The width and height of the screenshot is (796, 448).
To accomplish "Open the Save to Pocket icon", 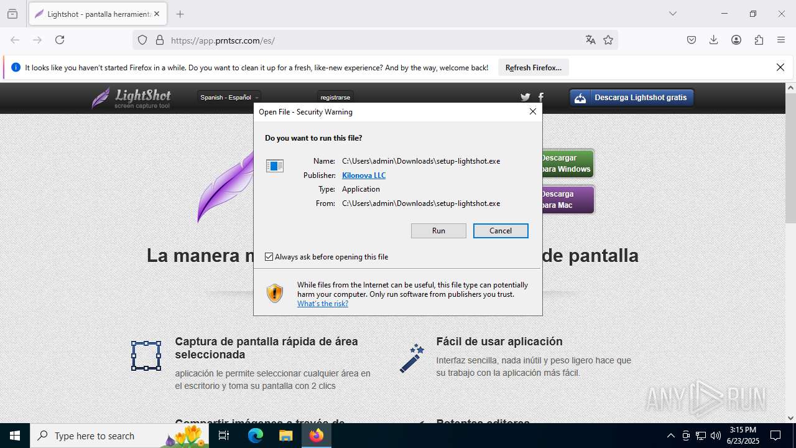I will coord(692,40).
